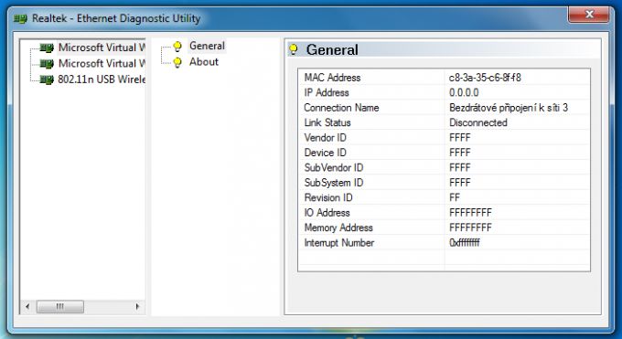Click the SubSystem ID label

[334, 183]
